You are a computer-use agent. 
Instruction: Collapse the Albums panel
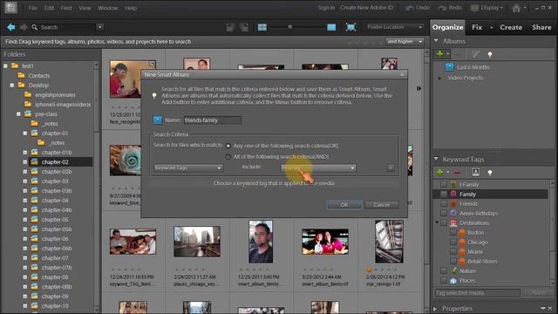click(x=436, y=41)
